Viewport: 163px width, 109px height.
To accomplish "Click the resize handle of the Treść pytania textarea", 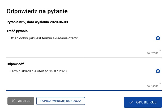I will 160,50.
